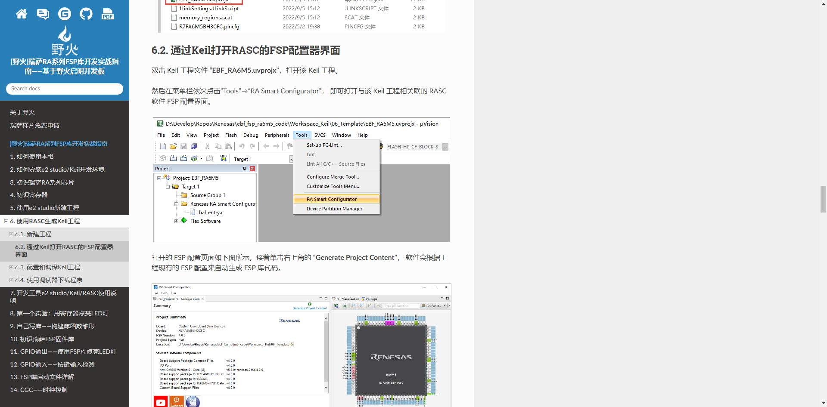Open chapter 14 CGC时钟控制

39,390
